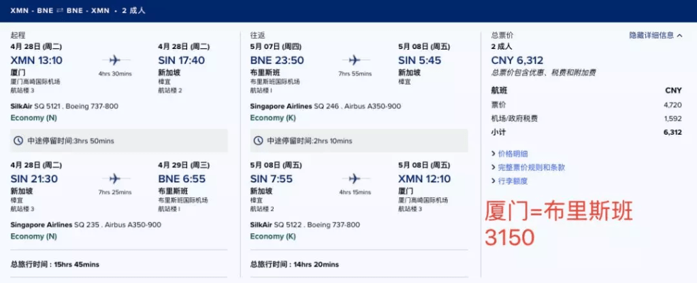Image resolution: width=697 pixels, height=283 pixels.
Task: Click the Economy (N) fare class for SQ 5121
Action: pyautogui.click(x=34, y=118)
